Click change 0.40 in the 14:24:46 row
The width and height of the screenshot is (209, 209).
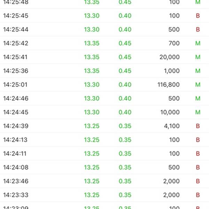[x=125, y=98]
